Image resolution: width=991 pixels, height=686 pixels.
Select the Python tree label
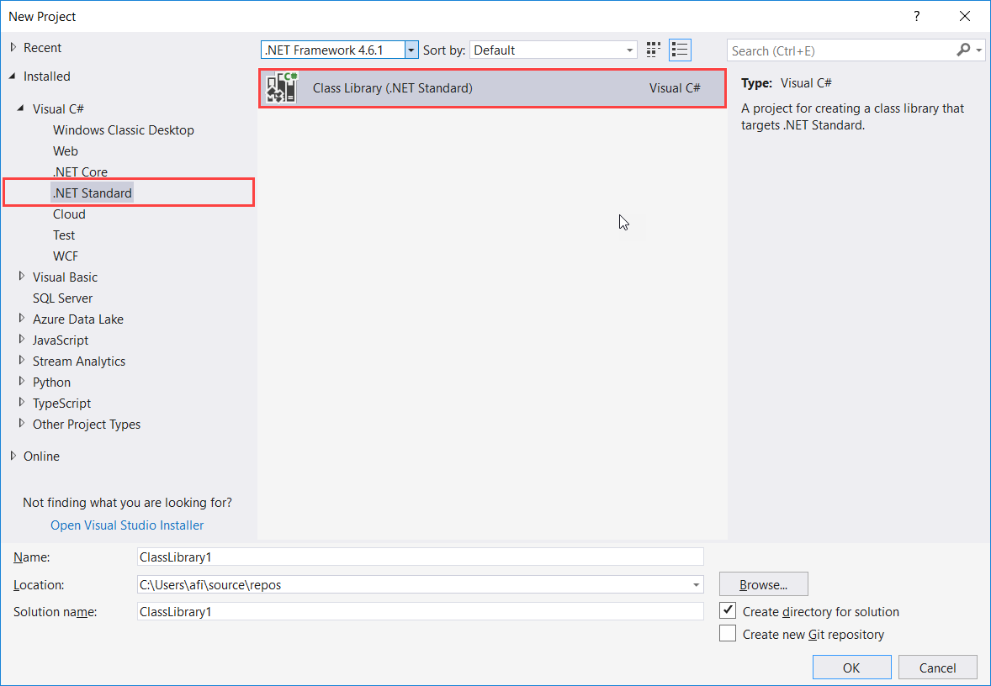(x=51, y=383)
